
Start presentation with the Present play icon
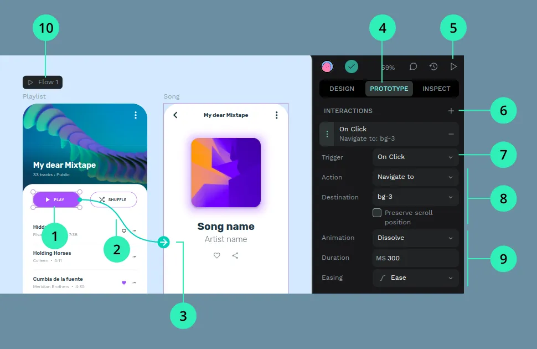[x=454, y=66]
